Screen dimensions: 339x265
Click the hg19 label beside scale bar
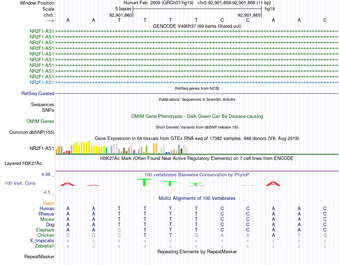point(270,9)
